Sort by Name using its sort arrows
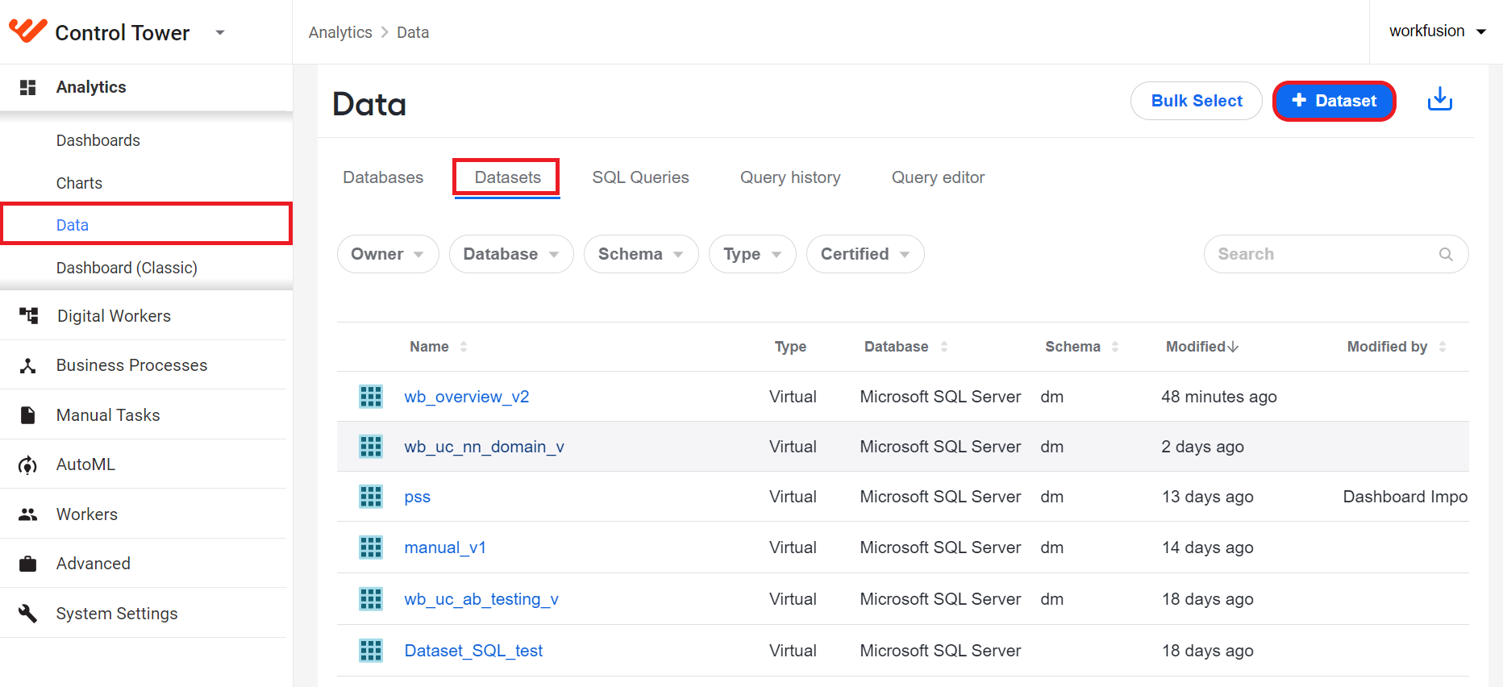Image resolution: width=1503 pixels, height=687 pixels. [x=464, y=347]
